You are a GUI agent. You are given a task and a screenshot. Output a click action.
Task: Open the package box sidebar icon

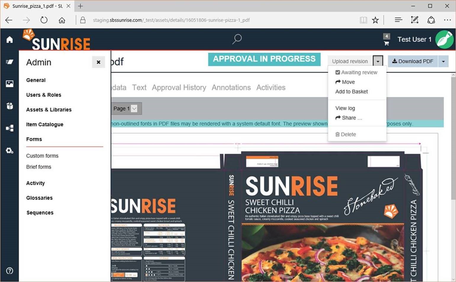9,106
